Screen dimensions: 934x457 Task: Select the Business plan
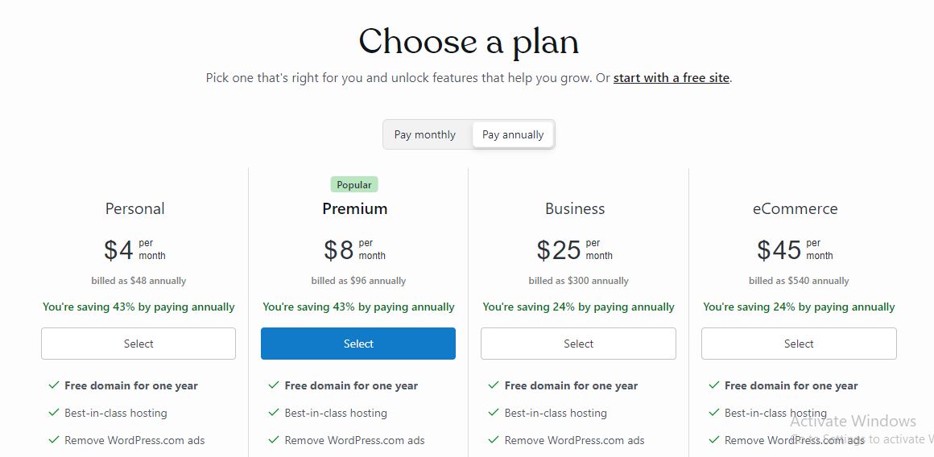[578, 344]
